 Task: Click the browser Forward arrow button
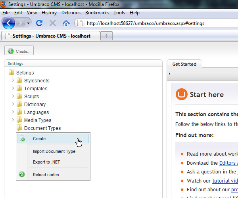click(x=20, y=23)
